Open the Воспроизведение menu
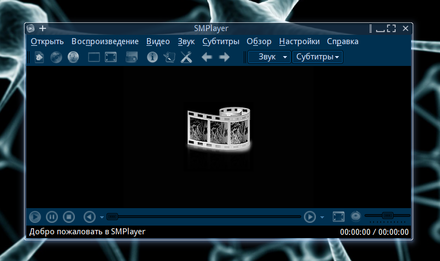 coord(105,41)
